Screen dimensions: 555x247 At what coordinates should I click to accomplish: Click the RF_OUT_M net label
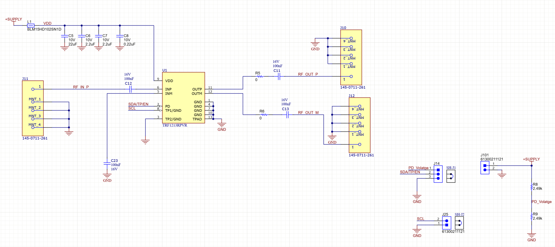tap(308, 113)
